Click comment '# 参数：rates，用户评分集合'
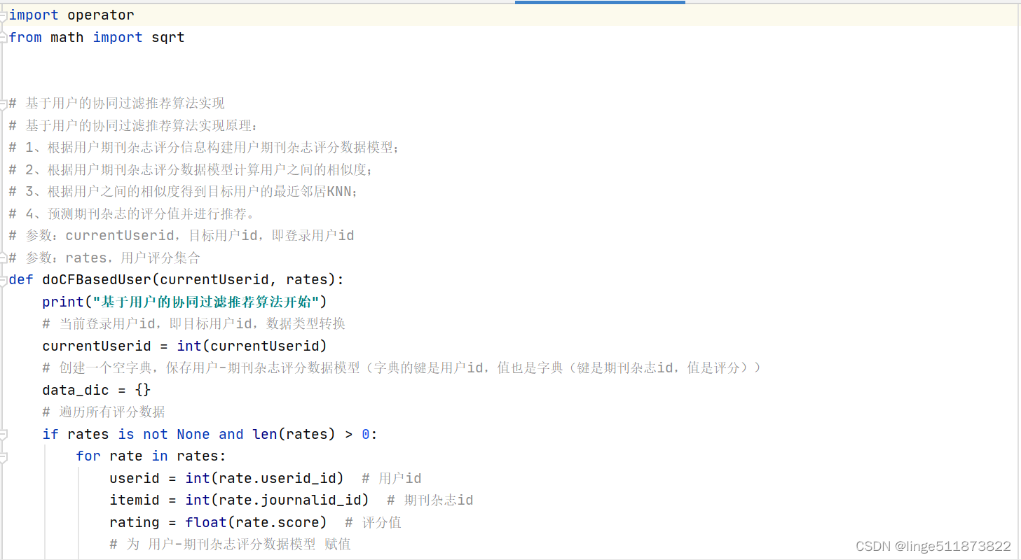The height and width of the screenshot is (560, 1021). [104, 258]
